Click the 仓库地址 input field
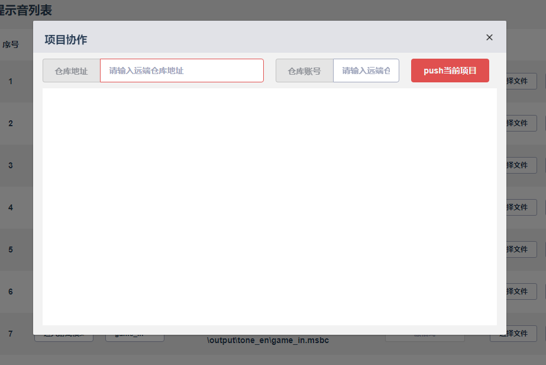Screen dimensions: 546x365 (x=182, y=71)
